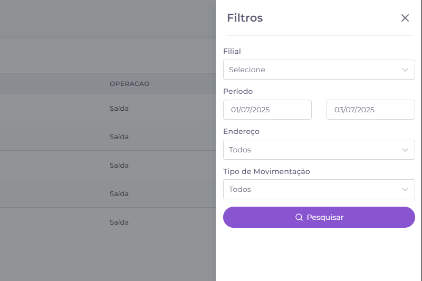This screenshot has width=422, height=281.
Task: Click the Tipo de Movimentação label
Action: point(266,171)
